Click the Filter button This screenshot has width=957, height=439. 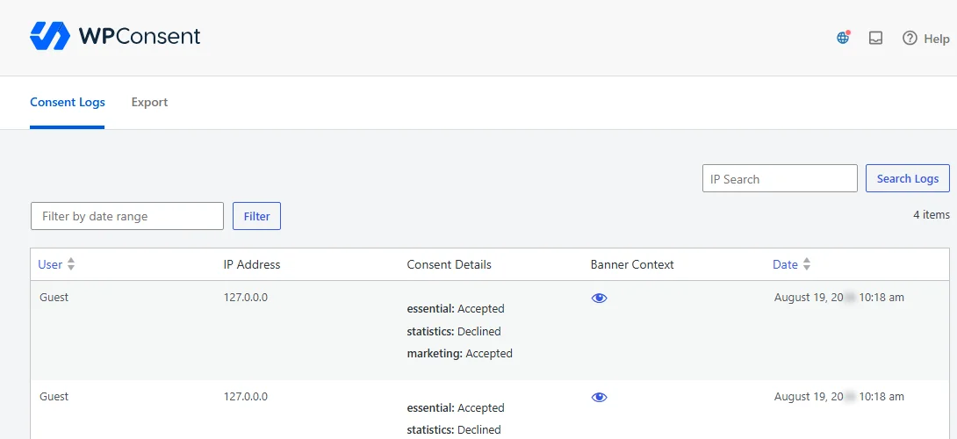pyautogui.click(x=257, y=216)
